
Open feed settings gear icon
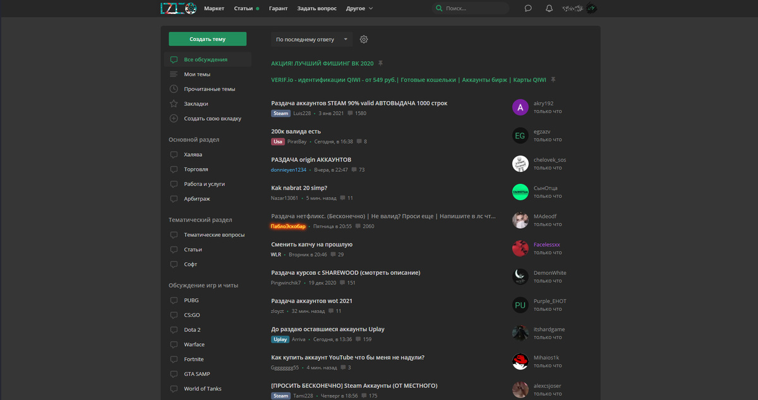(x=364, y=39)
